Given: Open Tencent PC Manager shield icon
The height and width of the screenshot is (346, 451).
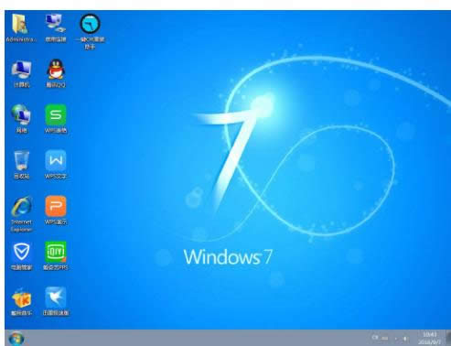Looking at the screenshot, I should click(21, 256).
